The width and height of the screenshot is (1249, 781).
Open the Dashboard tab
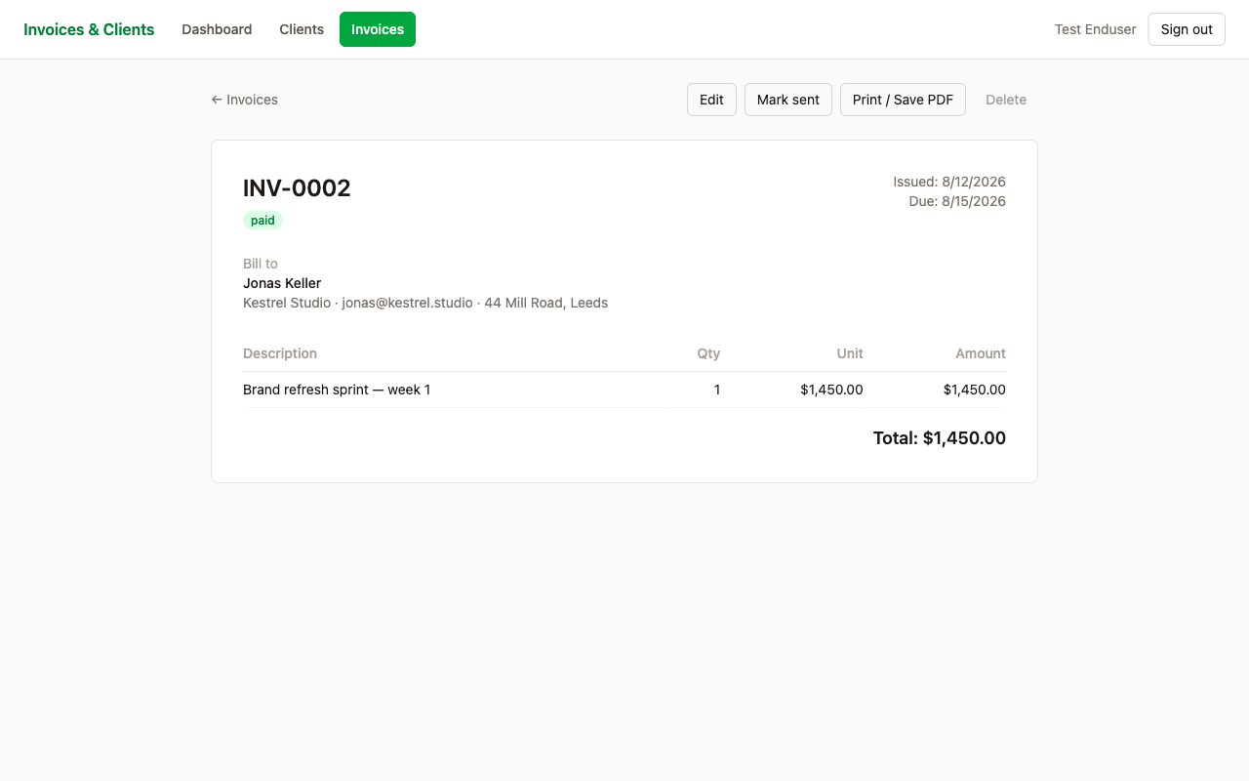[x=217, y=29]
